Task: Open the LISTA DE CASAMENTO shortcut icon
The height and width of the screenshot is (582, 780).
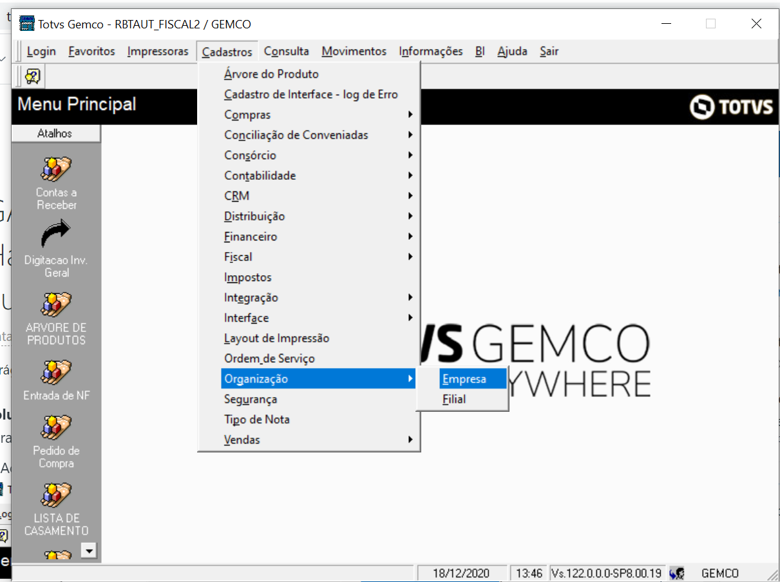Action: pos(56,496)
